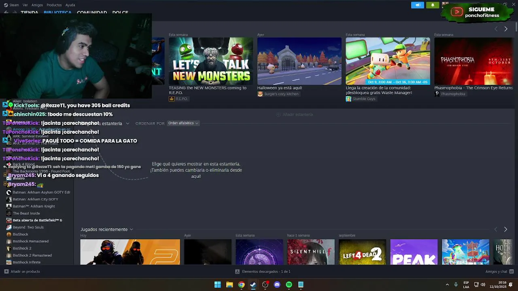Select BioShock Infinite in library list
518x291 pixels.
click(26, 262)
